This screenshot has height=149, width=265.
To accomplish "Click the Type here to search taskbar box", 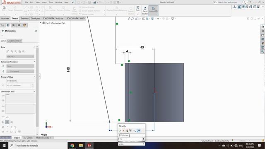I will [38, 145].
